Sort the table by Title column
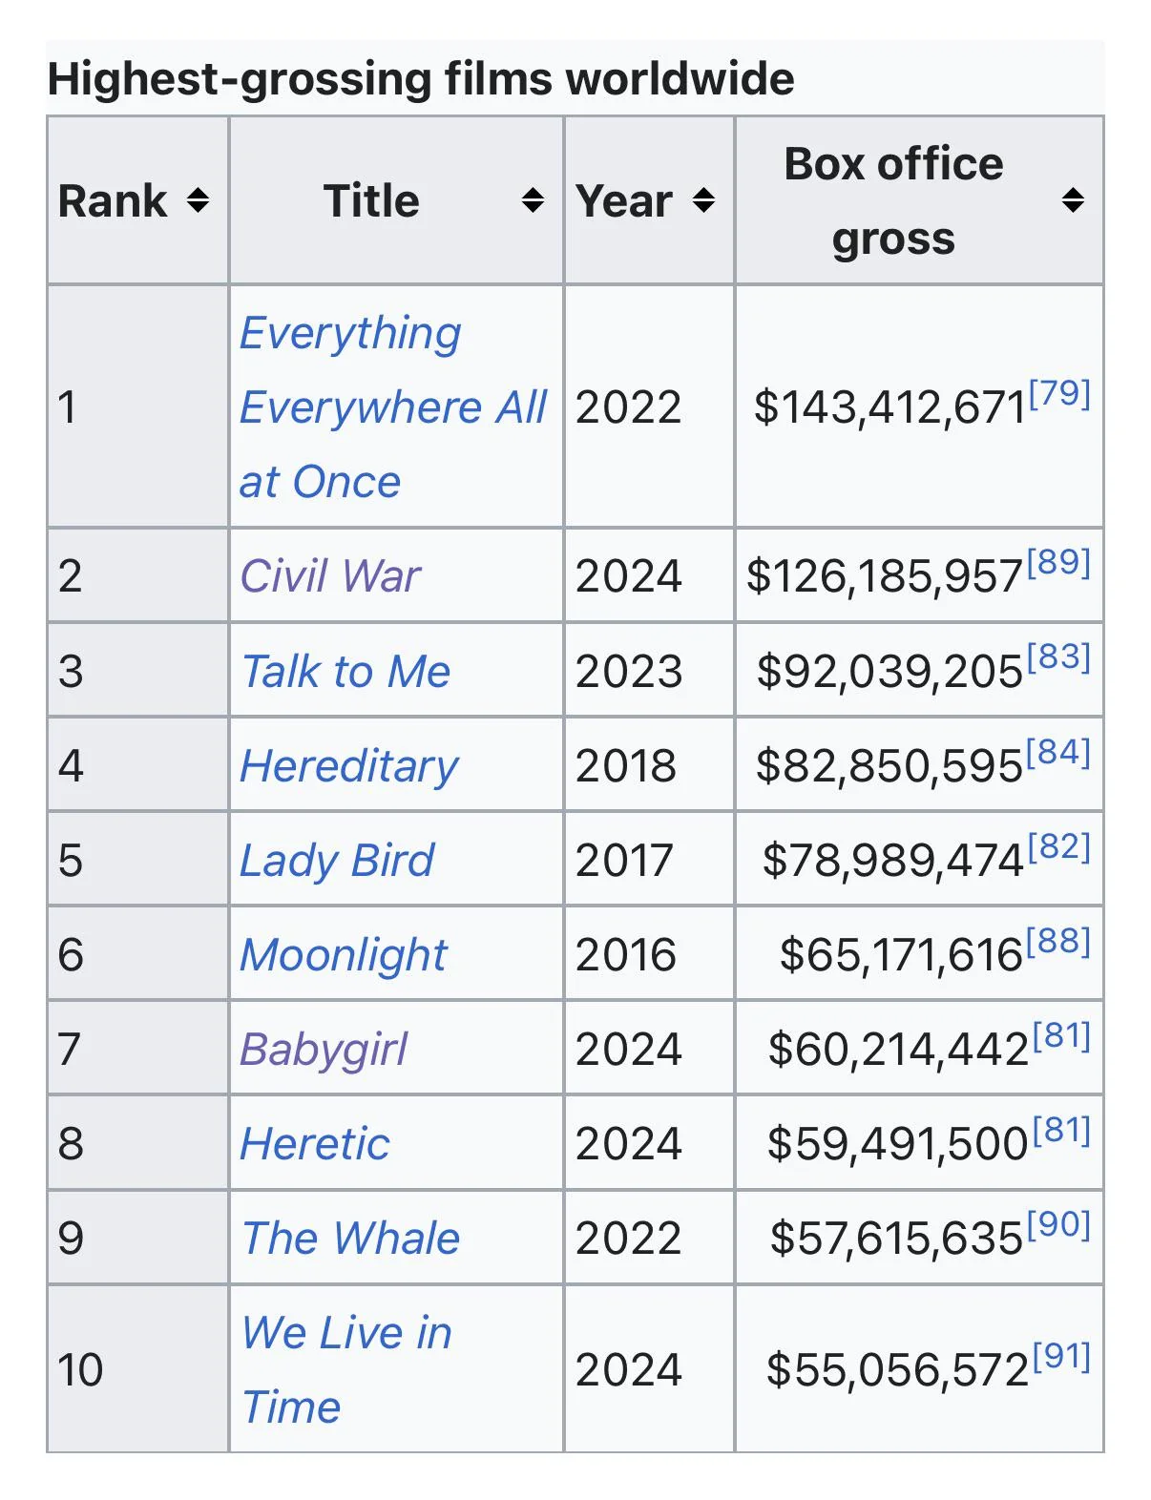This screenshot has width=1151, height=1500. (x=532, y=201)
